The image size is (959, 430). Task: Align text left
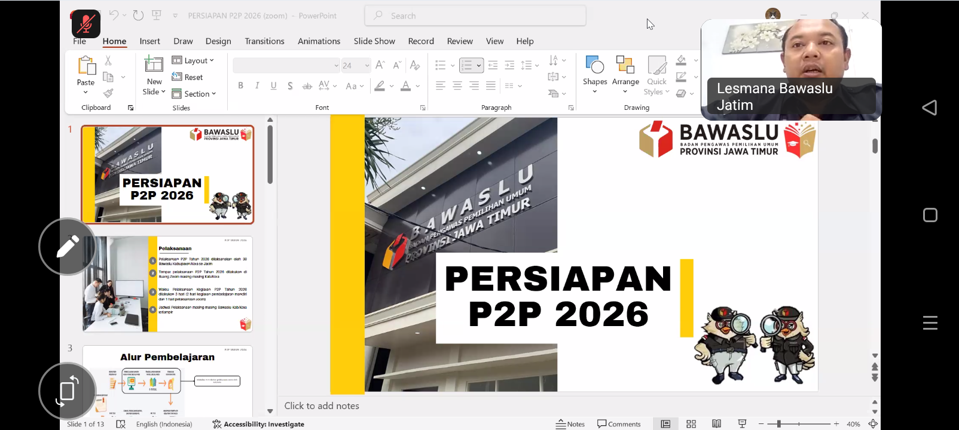[441, 86]
